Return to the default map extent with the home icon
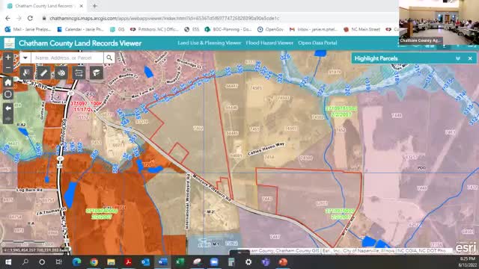This screenshot has width=479, height=269. [x=8, y=82]
